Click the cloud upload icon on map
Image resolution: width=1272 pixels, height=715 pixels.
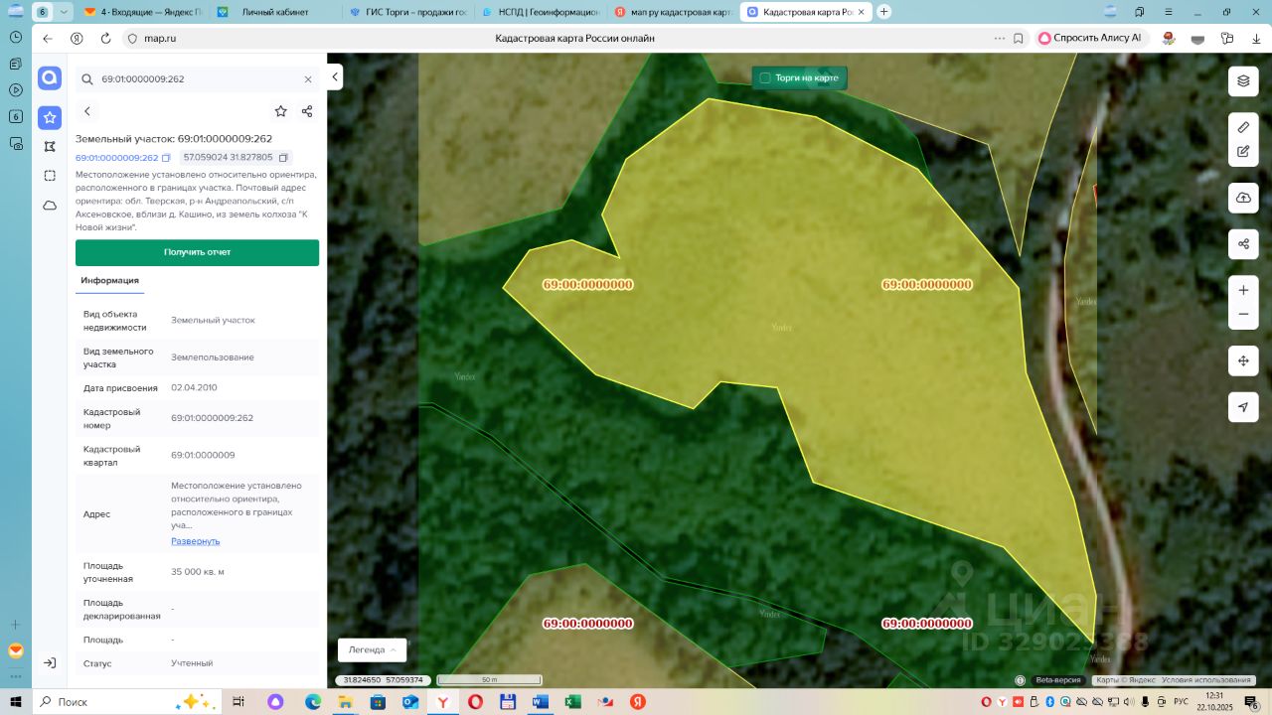coord(1243,198)
